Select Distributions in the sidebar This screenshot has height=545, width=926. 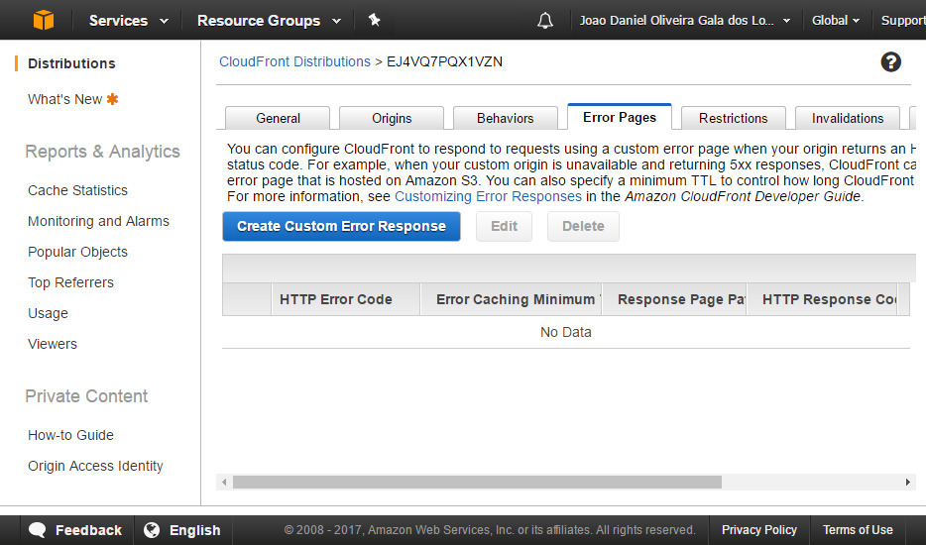click(71, 63)
